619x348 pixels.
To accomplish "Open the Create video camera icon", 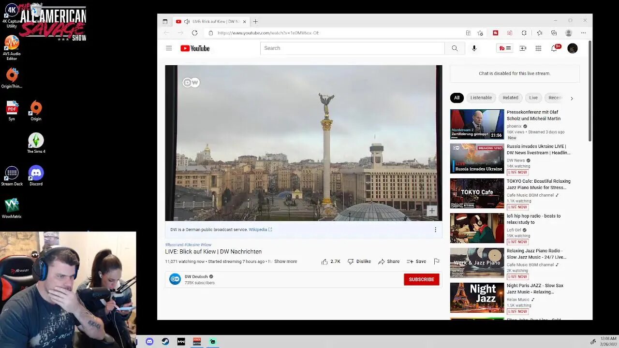I will click(523, 48).
